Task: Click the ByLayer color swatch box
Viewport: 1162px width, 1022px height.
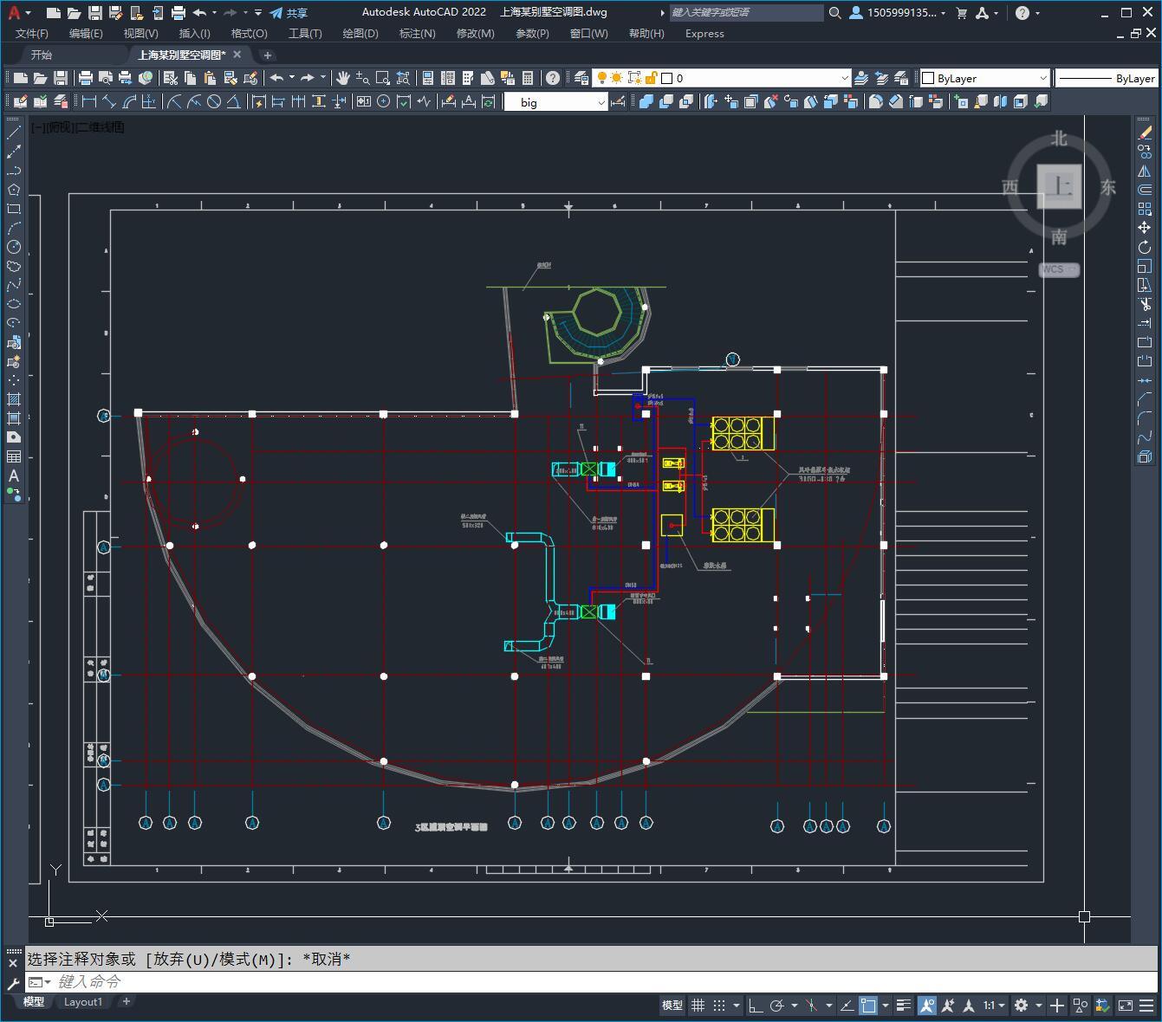Action: [927, 78]
